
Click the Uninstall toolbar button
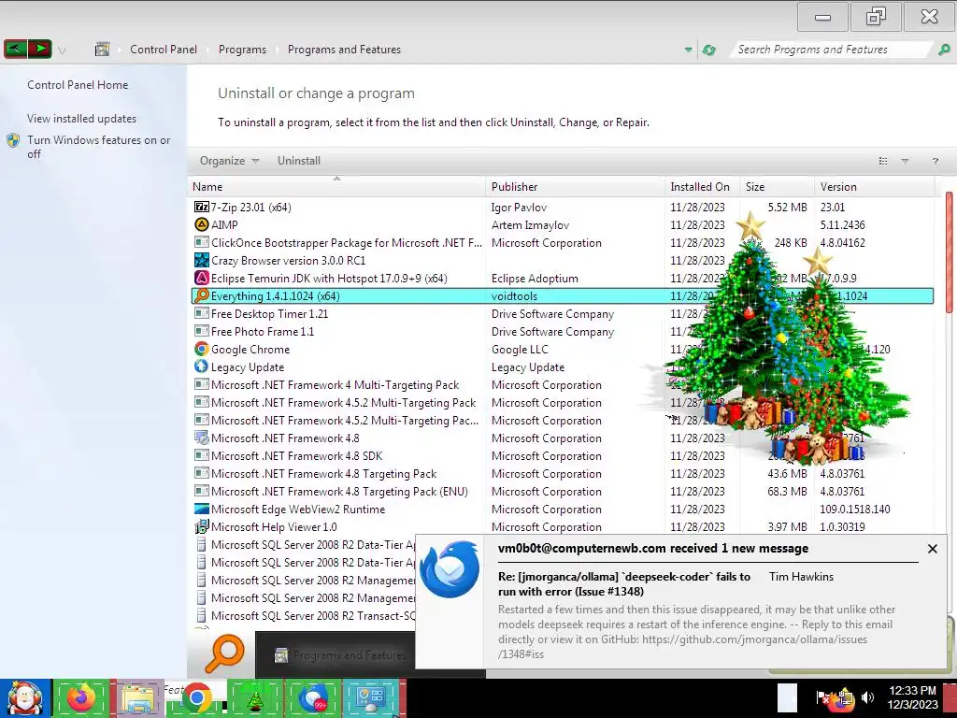pyautogui.click(x=298, y=161)
